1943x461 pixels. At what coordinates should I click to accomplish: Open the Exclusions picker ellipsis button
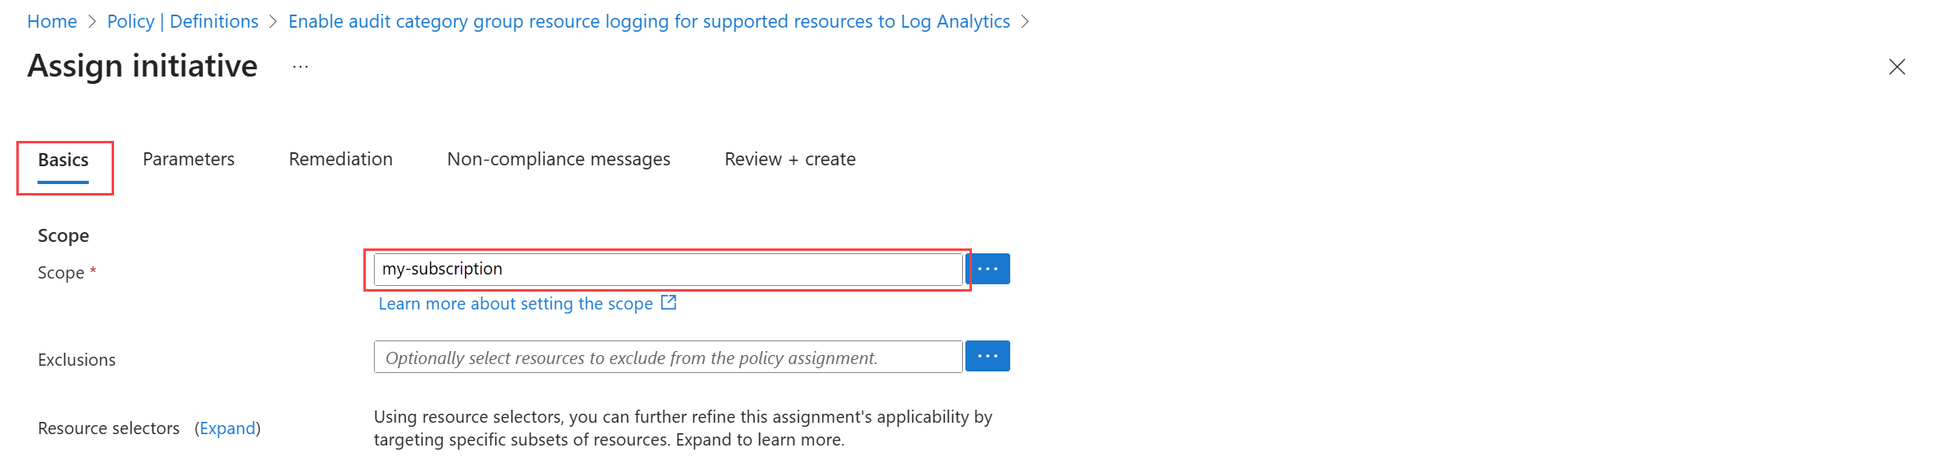pyautogui.click(x=987, y=356)
